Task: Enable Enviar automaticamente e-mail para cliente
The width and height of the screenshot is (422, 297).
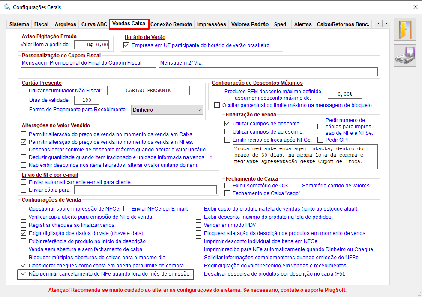Action: click(x=24, y=182)
